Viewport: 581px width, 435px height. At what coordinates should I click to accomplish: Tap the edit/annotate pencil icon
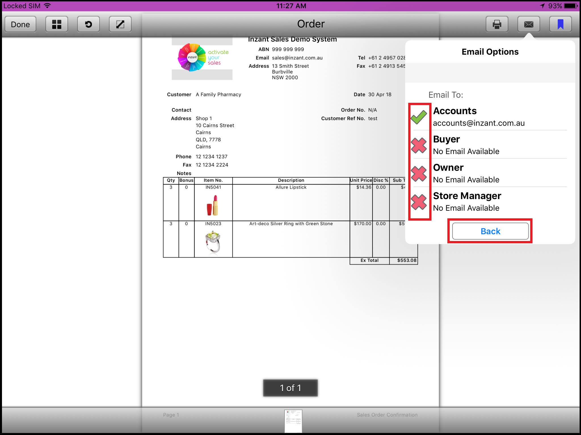(120, 24)
